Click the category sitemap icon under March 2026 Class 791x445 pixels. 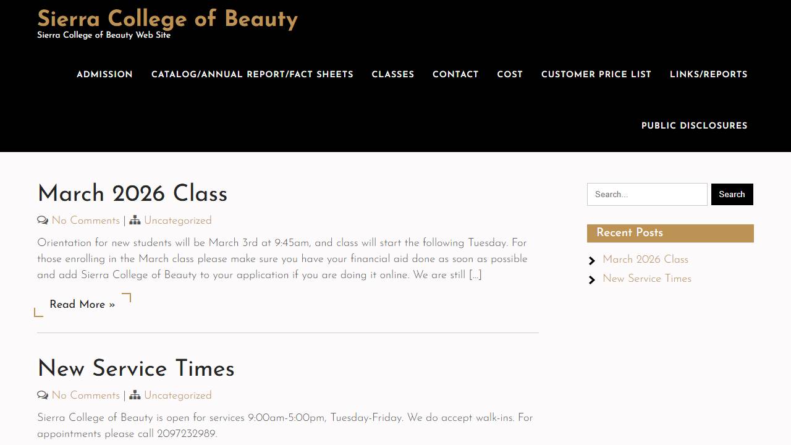(135, 221)
